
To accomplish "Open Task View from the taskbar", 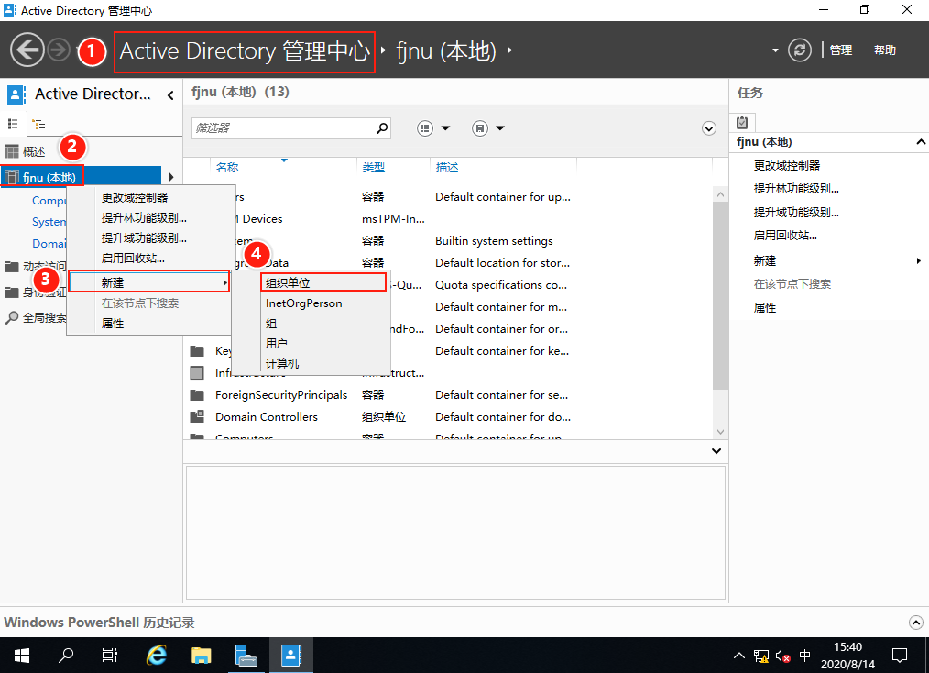I will pyautogui.click(x=110, y=656).
